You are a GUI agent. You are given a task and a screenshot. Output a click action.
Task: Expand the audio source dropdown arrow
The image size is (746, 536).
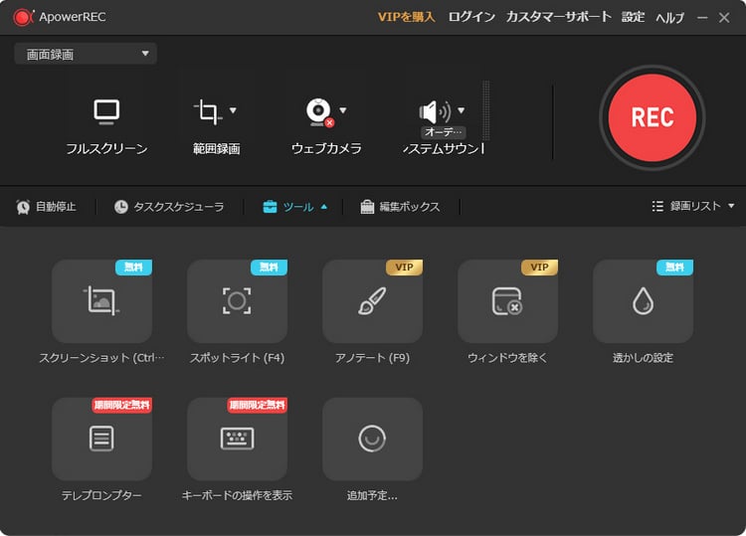[x=461, y=110]
